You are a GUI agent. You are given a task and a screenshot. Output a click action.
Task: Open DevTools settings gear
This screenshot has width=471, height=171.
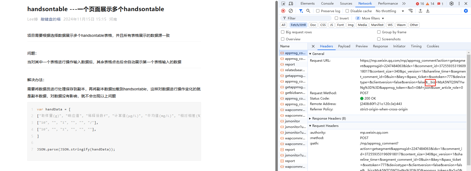tap(452, 4)
